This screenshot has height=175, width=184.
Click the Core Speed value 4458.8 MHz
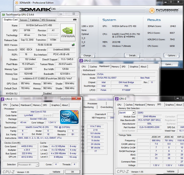(x=27, y=146)
